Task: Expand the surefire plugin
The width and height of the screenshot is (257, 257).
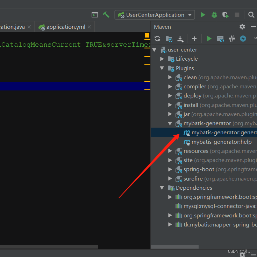Action: coord(170,178)
